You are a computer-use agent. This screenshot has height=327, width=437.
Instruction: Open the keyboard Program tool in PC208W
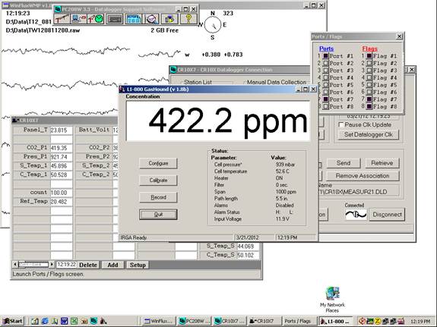(x=115, y=19)
